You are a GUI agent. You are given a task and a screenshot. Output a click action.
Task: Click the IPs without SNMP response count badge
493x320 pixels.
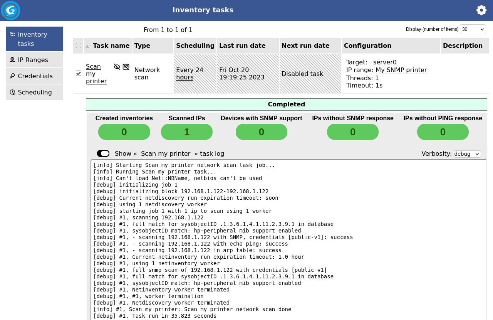coord(353,132)
